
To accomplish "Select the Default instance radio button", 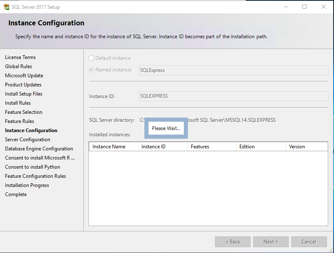I will click(x=91, y=58).
